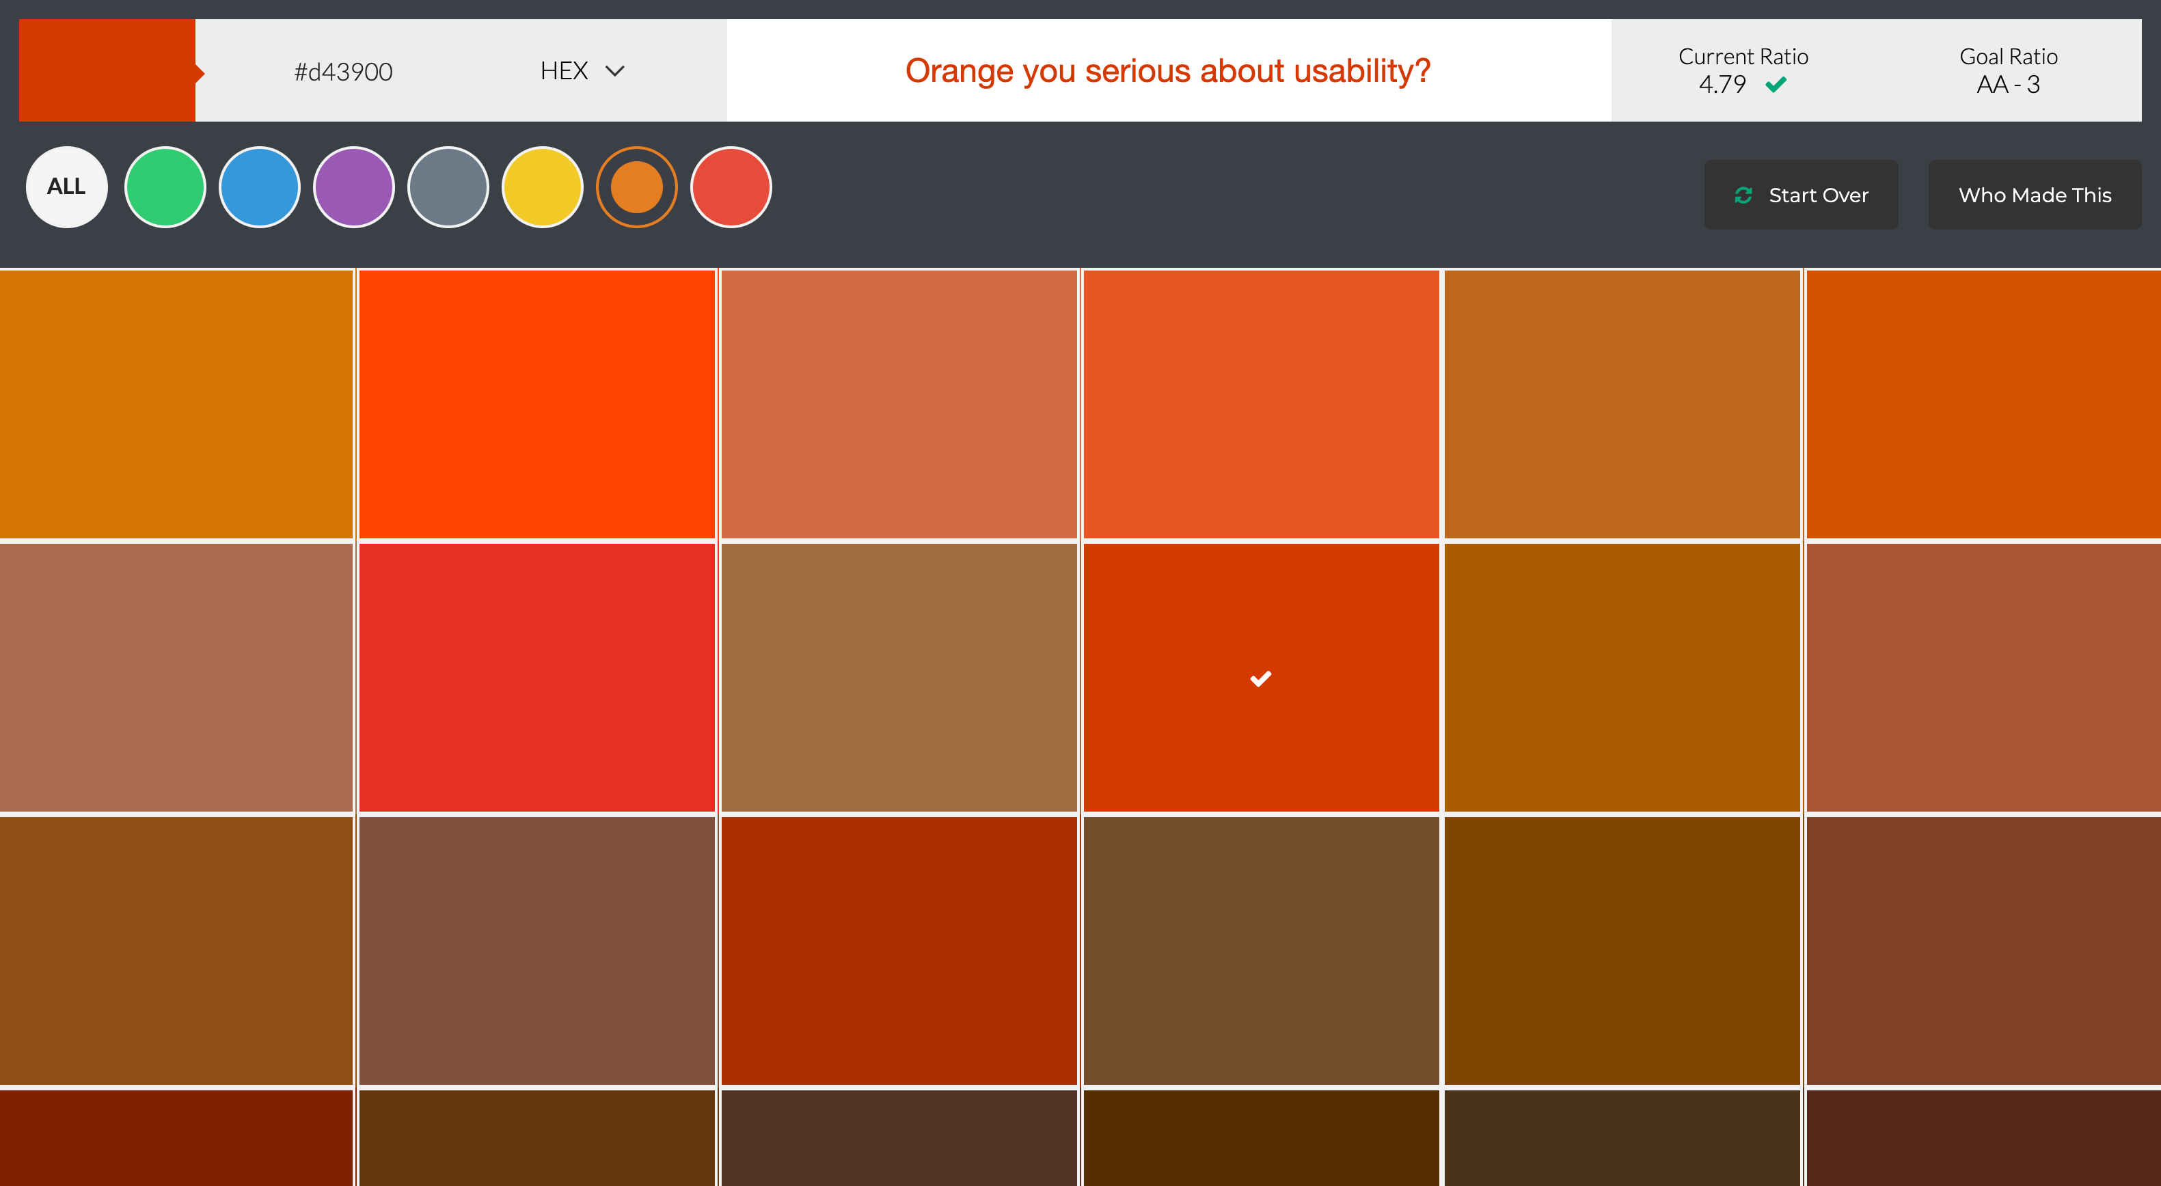Pick the bright orange-red swatch in top row
Viewport: 2161px width, 1186px height.
click(x=537, y=404)
